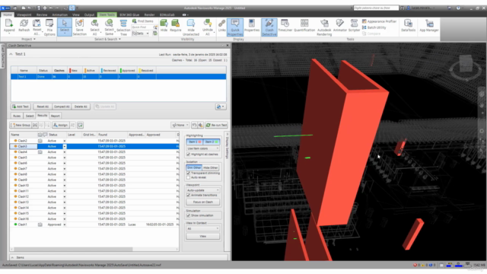Toggle the Hide Other isolation button

211,167
